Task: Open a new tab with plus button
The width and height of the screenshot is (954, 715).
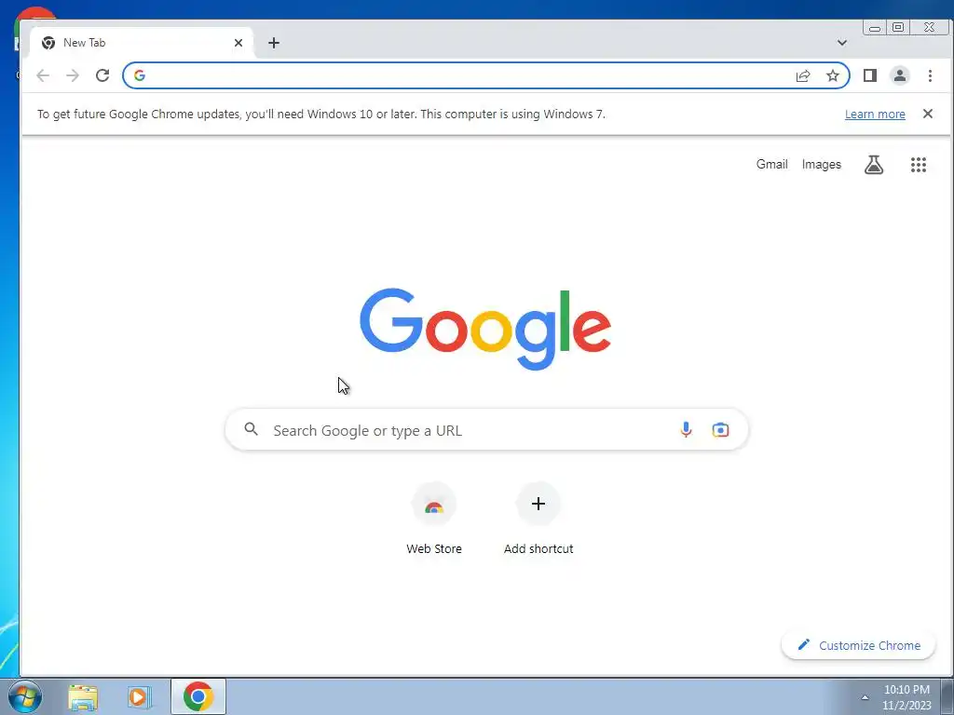Action: coord(274,43)
